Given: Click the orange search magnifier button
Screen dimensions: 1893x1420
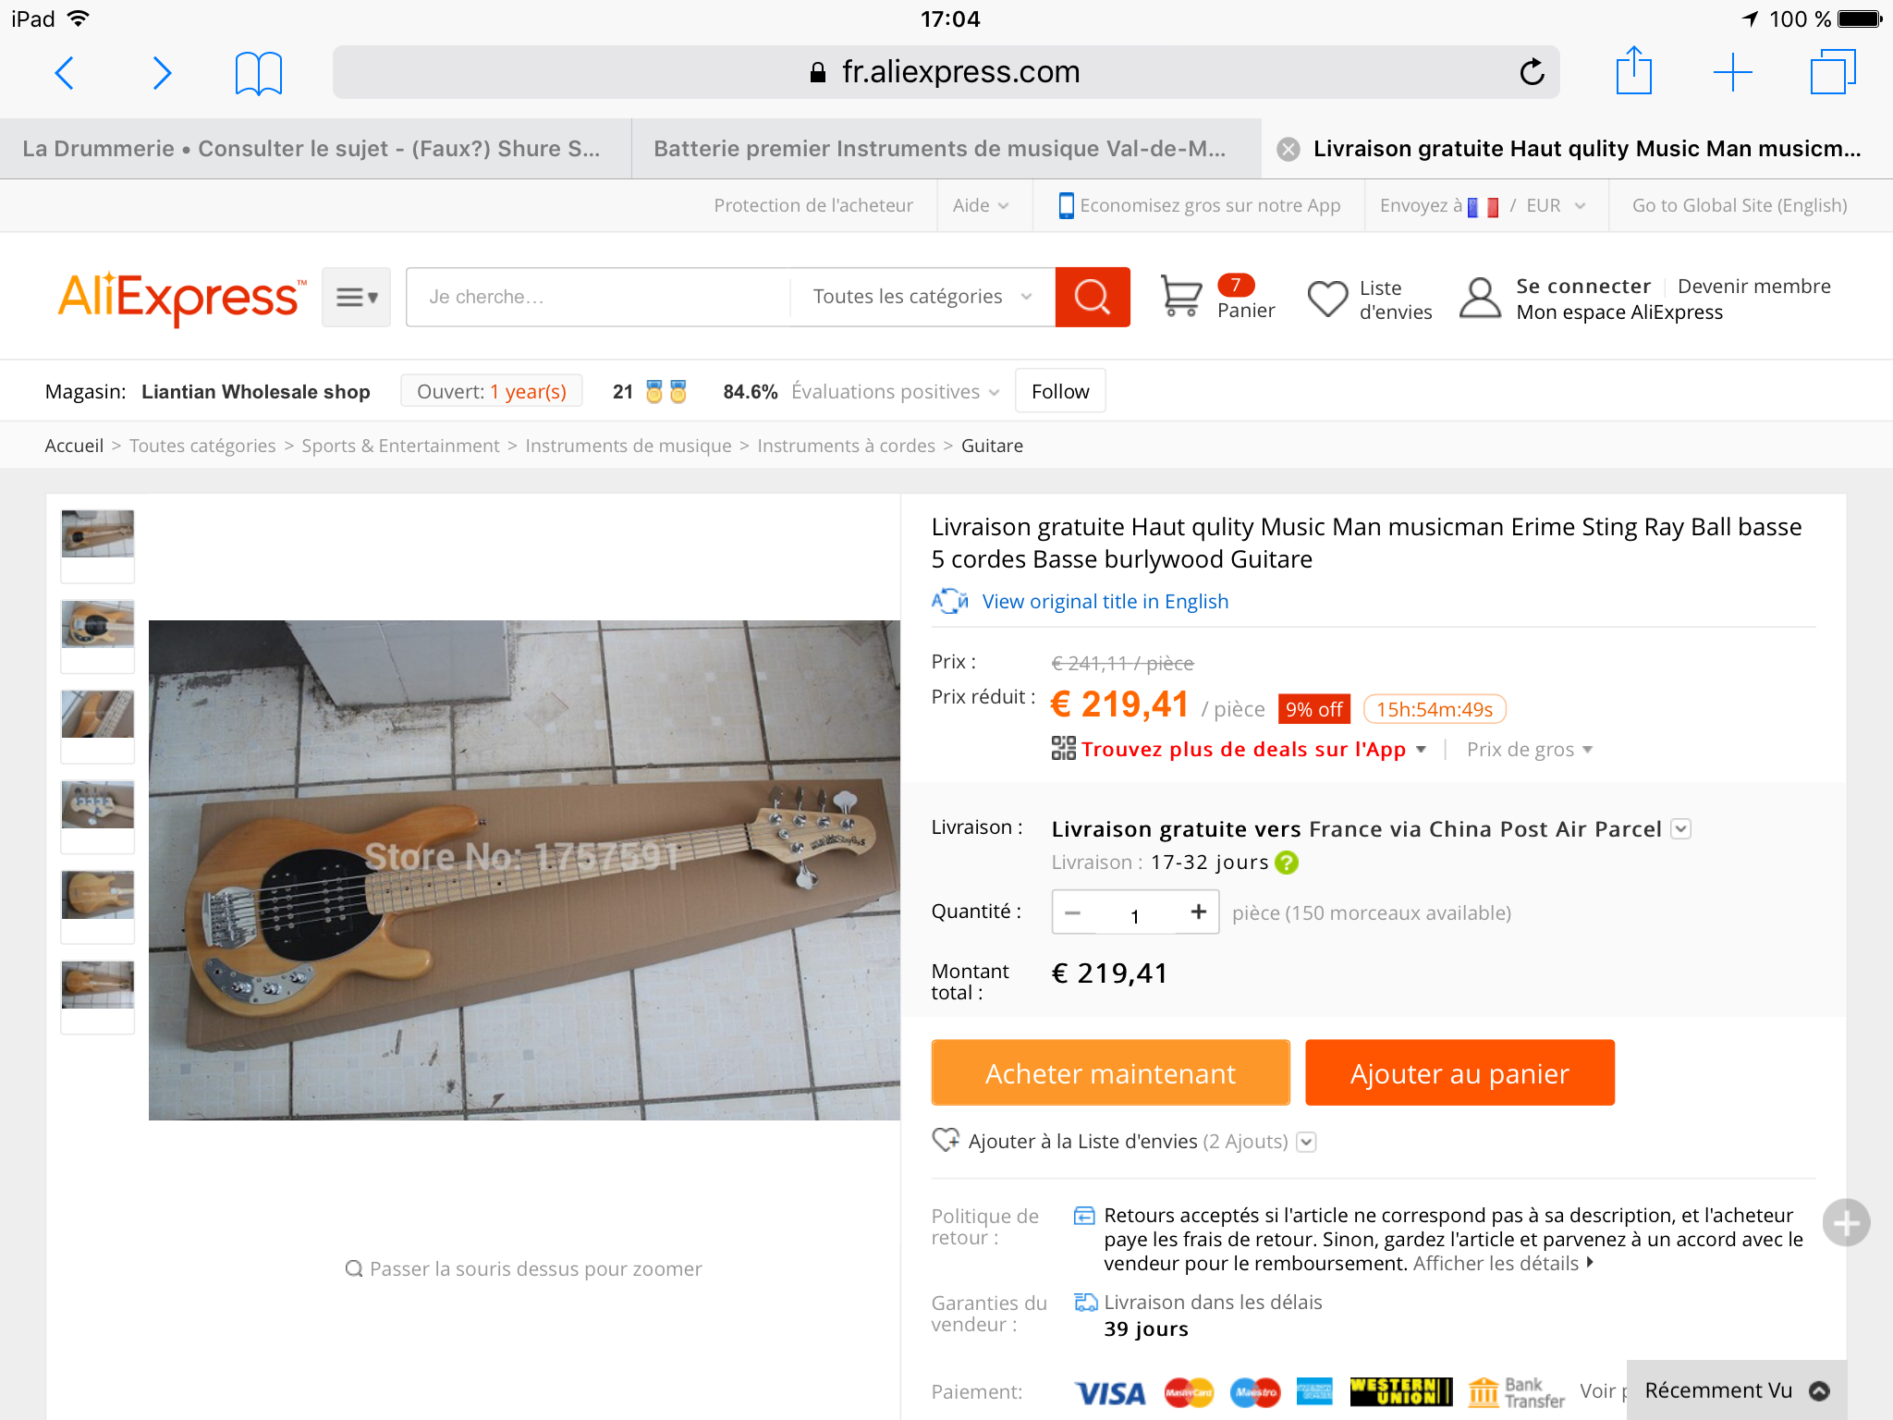Looking at the screenshot, I should (1093, 297).
